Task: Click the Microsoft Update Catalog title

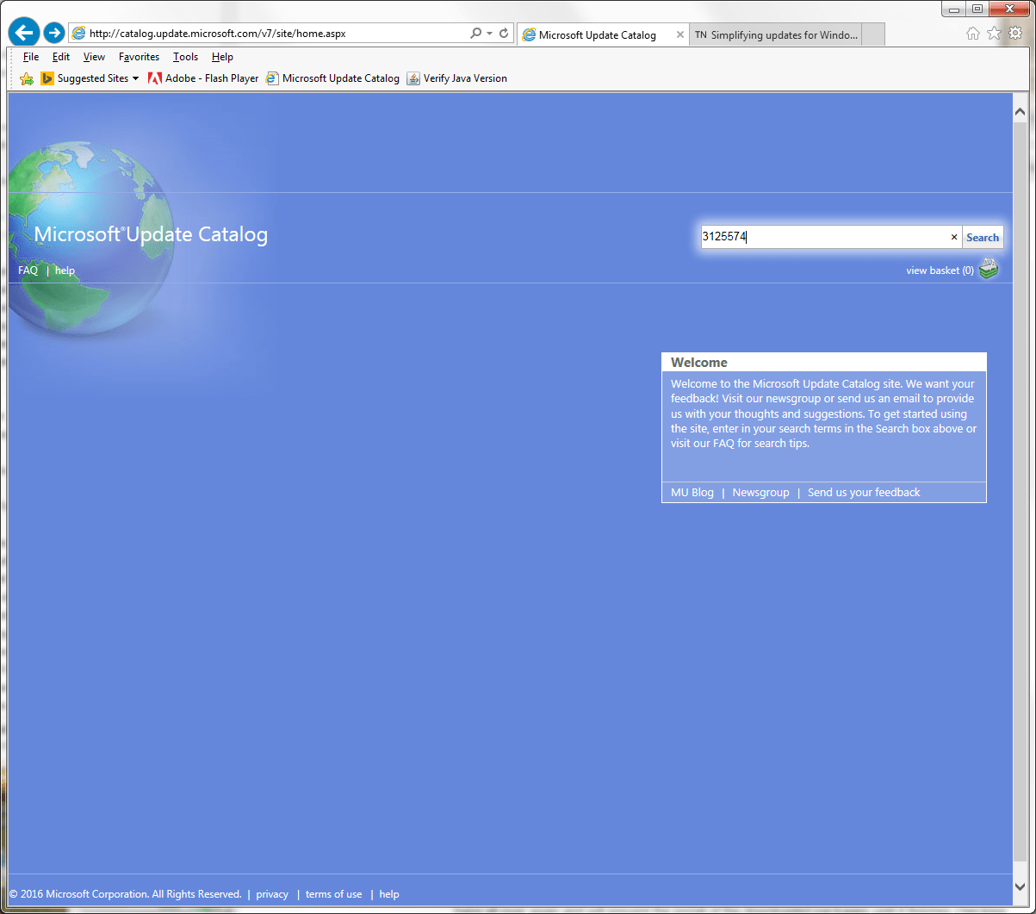Action: [151, 234]
